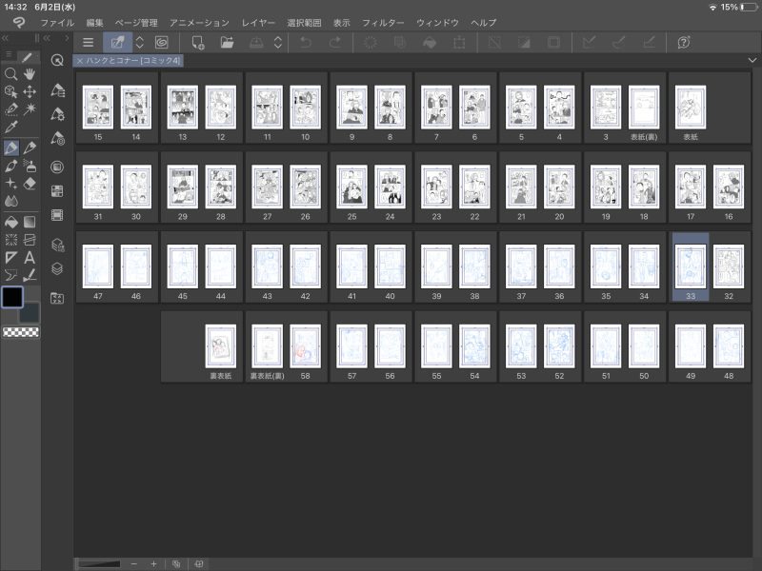The image size is (762, 571).
Task: Collapse the tool palette with left double-arrow
Action: 5,38
